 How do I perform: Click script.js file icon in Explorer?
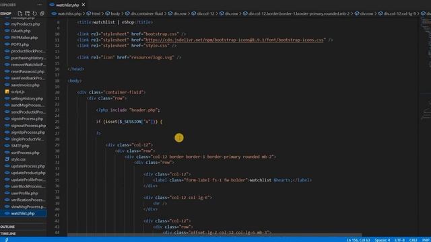(x=7, y=91)
